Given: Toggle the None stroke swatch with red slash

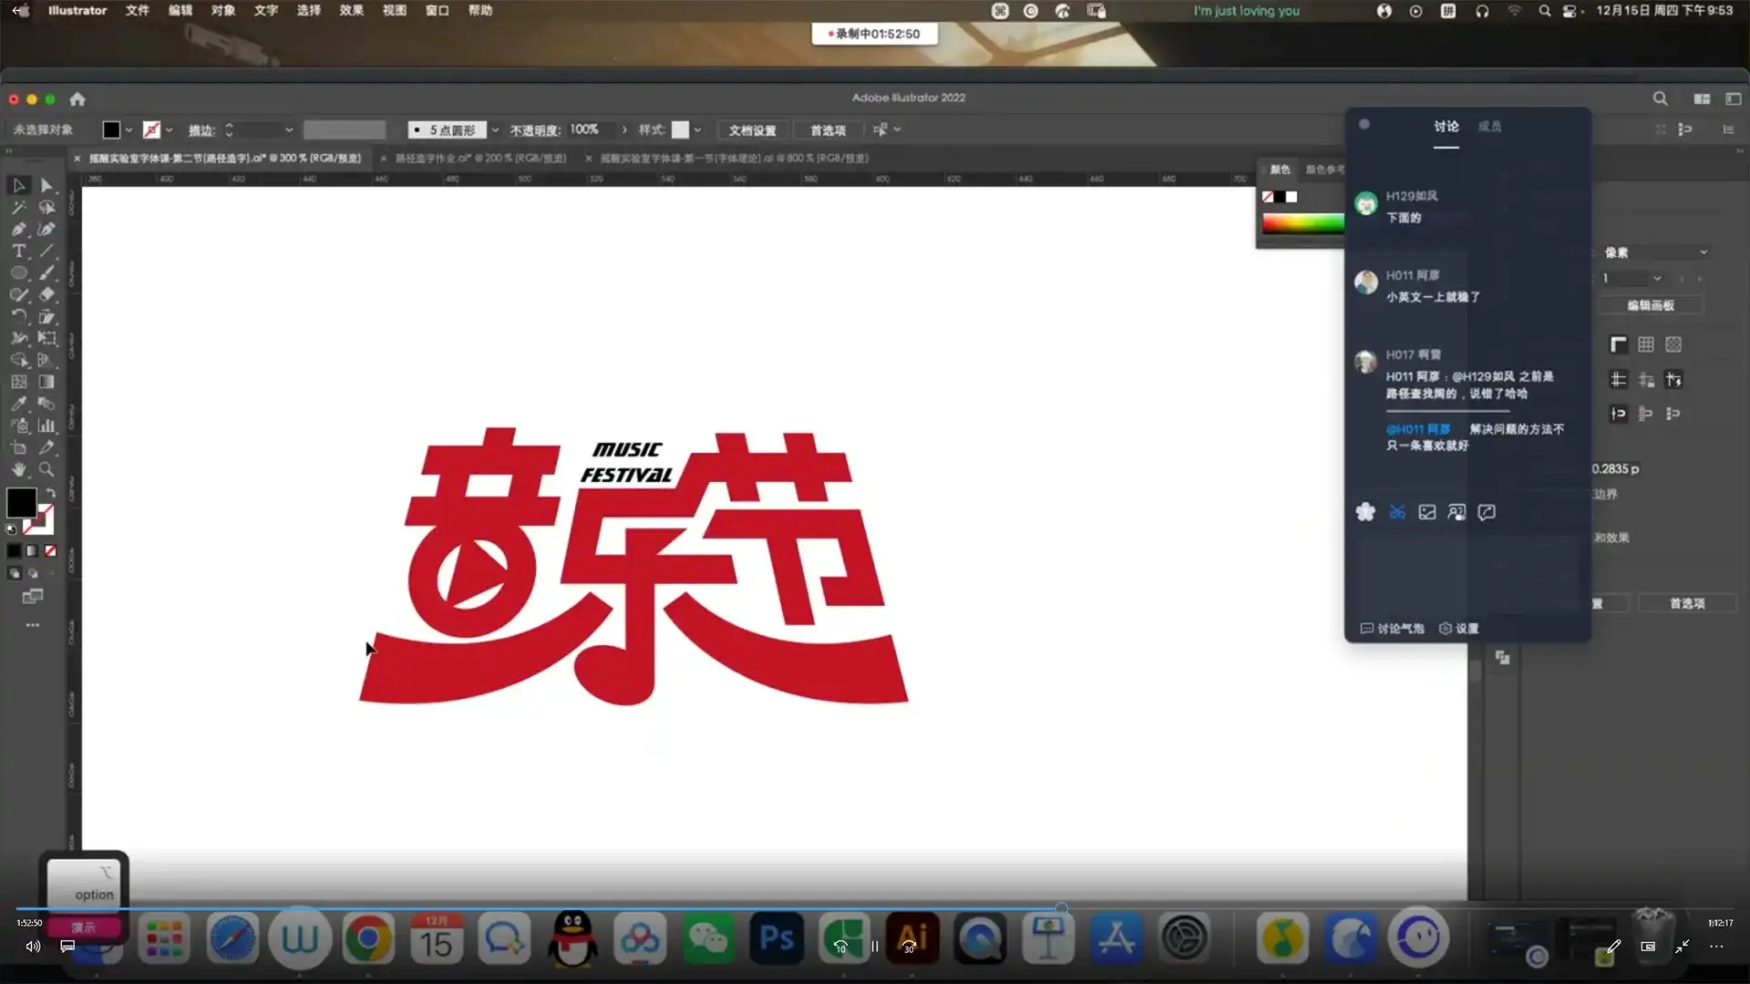Looking at the screenshot, I should click(x=50, y=550).
